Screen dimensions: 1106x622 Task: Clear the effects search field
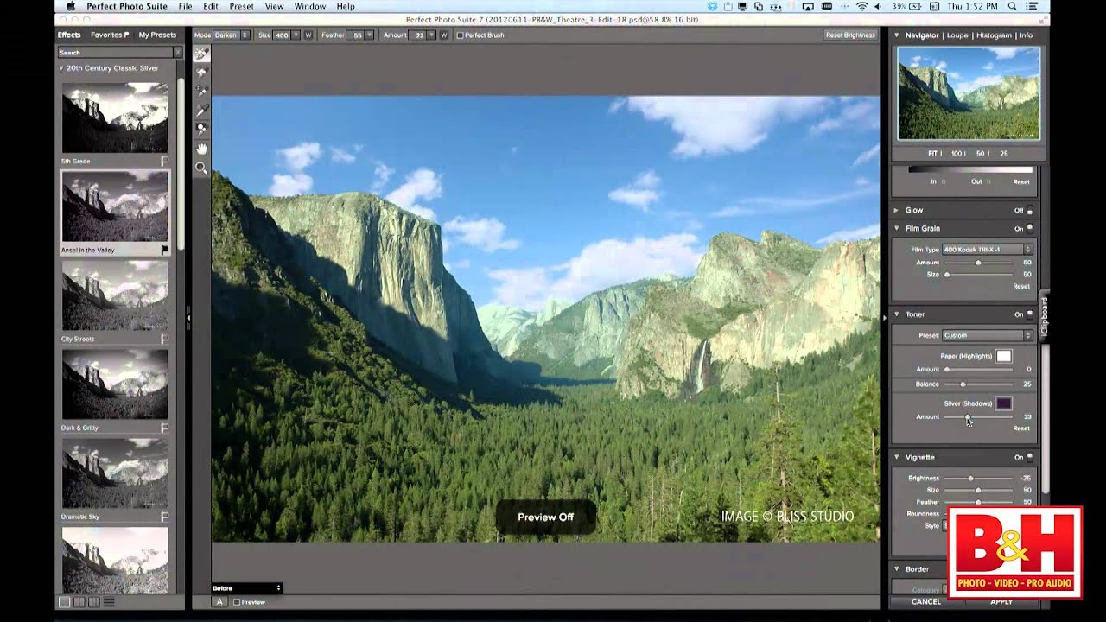(x=178, y=53)
